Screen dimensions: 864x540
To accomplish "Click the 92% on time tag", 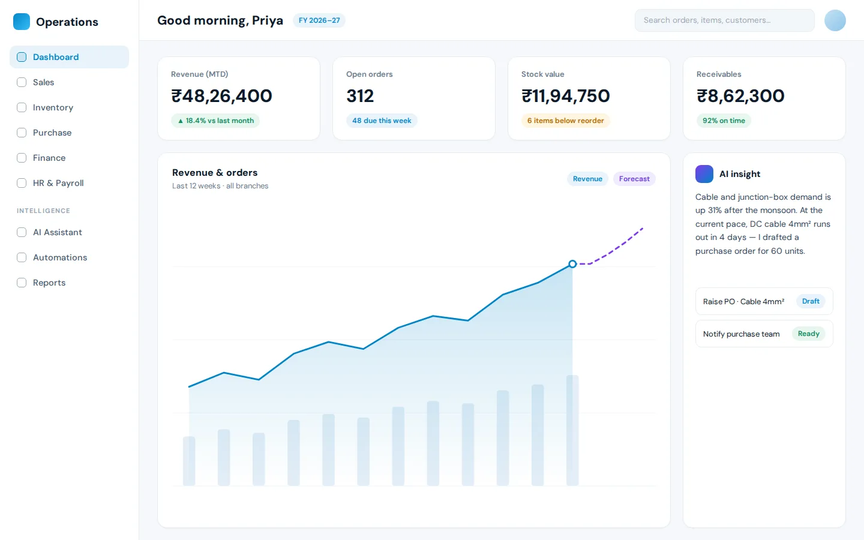I will [x=724, y=121].
